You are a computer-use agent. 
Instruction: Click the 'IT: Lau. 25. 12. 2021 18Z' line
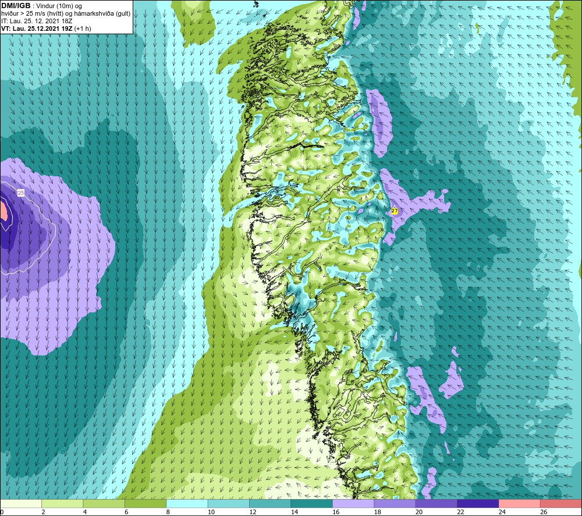[37, 21]
